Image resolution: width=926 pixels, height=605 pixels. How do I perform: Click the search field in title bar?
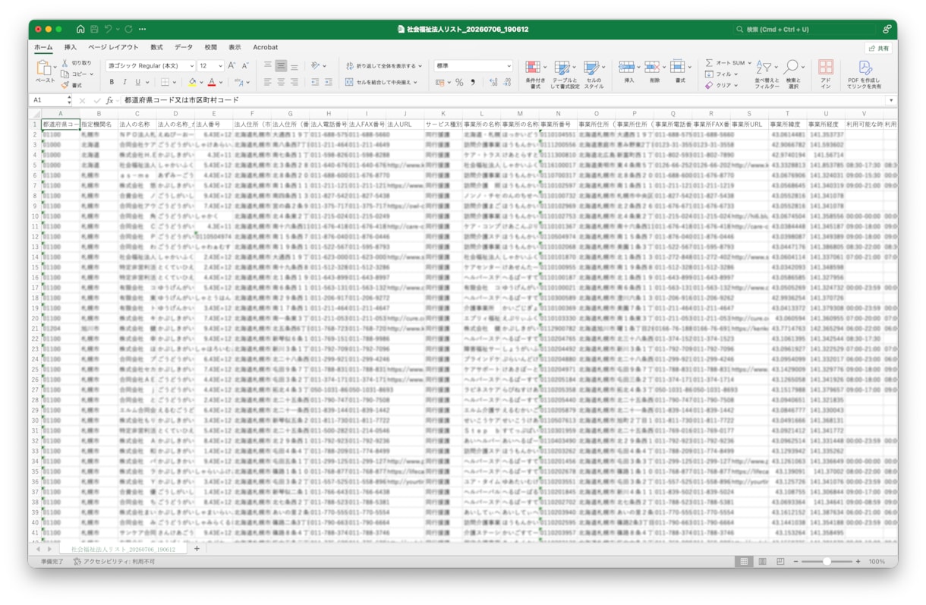805,30
